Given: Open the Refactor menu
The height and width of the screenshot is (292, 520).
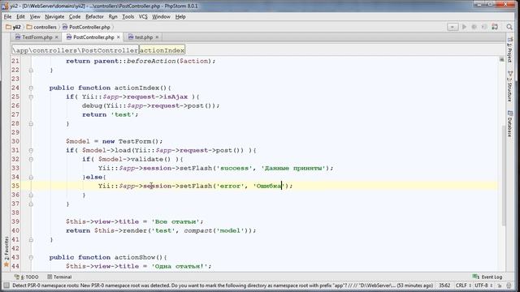Looking at the screenshot, I should click(x=94, y=16).
